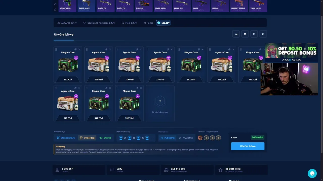323x181 pixels.
Task: Select the Underdog battle mode
Action: tap(87, 138)
